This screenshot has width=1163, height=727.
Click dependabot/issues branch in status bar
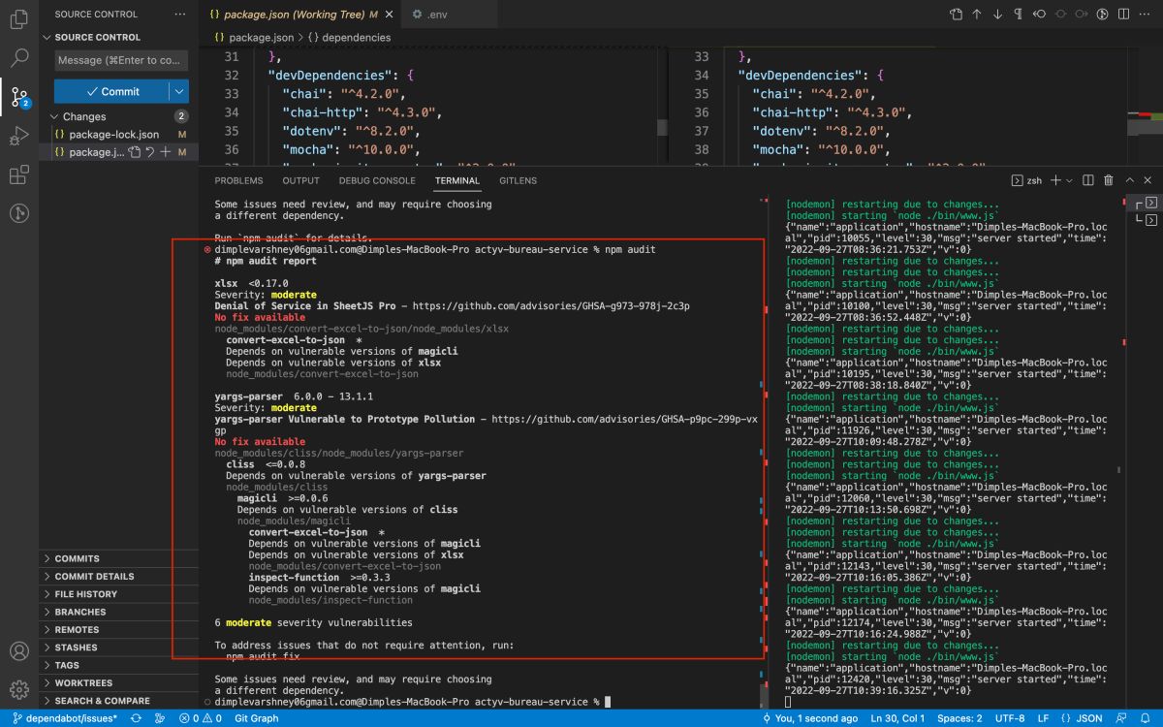point(65,718)
